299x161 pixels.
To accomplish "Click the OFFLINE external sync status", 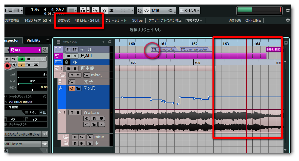I will pos(253,20).
